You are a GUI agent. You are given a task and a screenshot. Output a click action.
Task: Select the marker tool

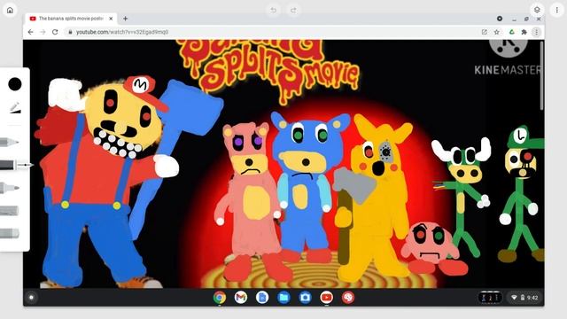point(10,188)
